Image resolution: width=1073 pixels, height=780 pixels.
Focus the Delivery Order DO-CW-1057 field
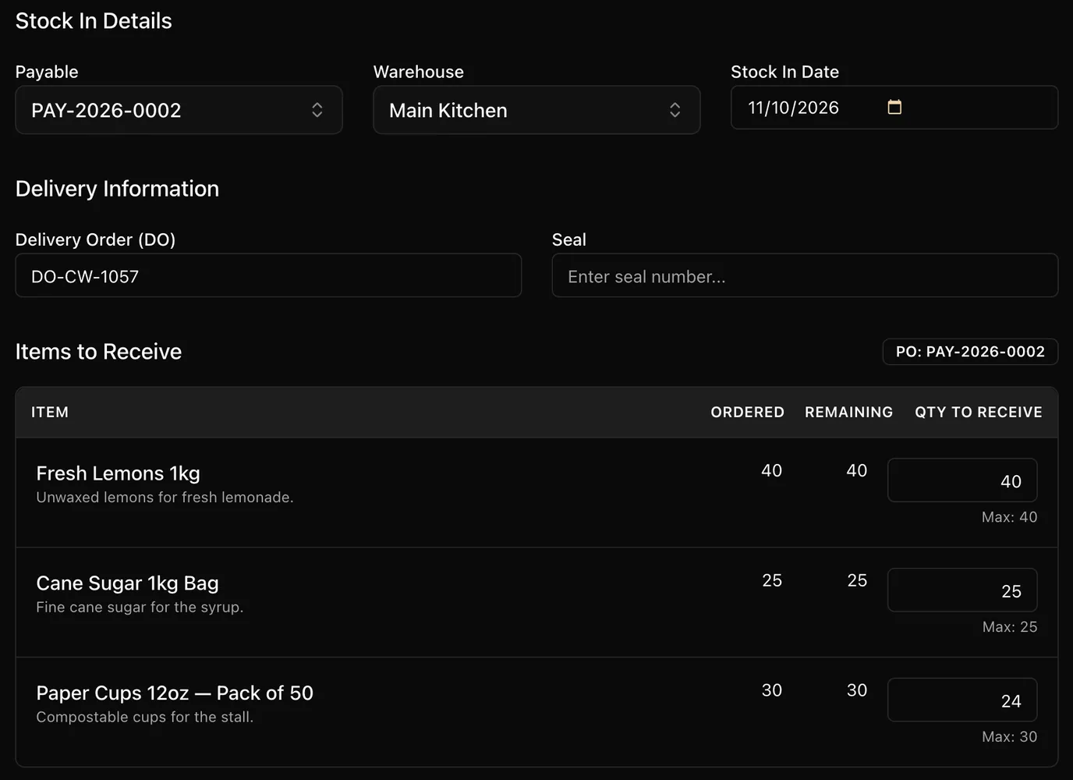(x=268, y=275)
